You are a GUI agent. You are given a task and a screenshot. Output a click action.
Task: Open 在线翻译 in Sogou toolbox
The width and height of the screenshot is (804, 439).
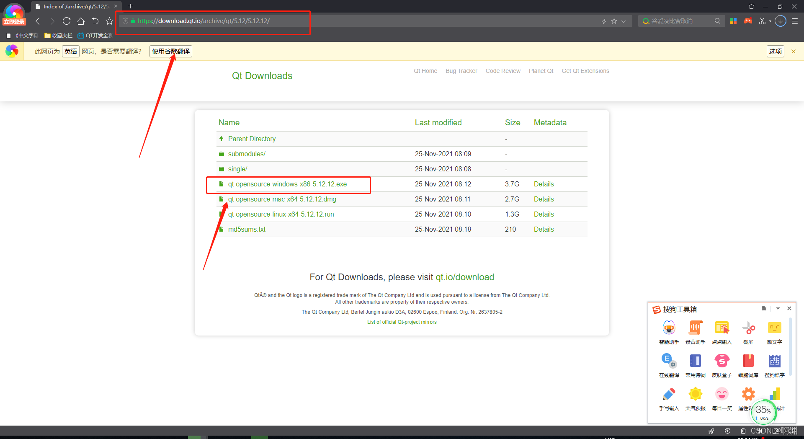point(669,366)
